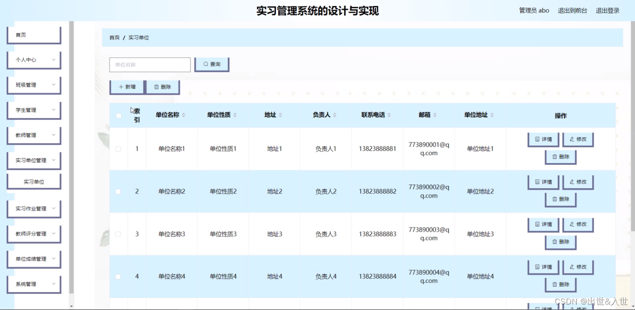Click phone cell 13823888884
The width and height of the screenshot is (635, 310).
(377, 277)
